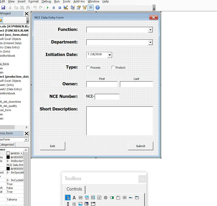This screenshot has width=217, height=206.
Task: Click the Cut scissors icon
Action: [10, 8]
